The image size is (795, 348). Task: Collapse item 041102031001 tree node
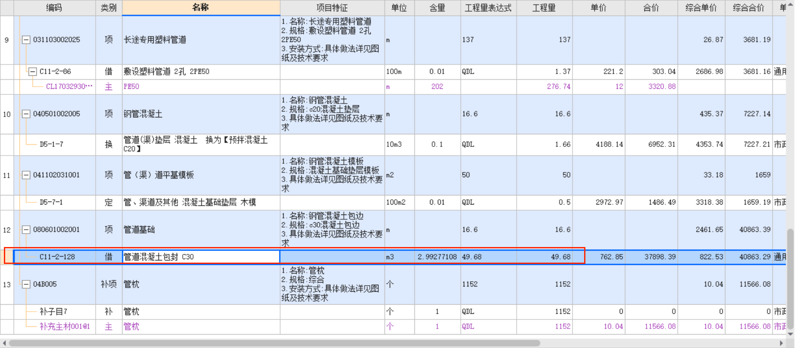tap(26, 175)
